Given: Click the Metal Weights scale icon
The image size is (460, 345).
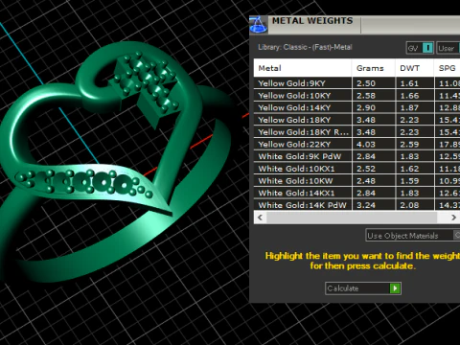Looking at the screenshot, I should click(258, 25).
